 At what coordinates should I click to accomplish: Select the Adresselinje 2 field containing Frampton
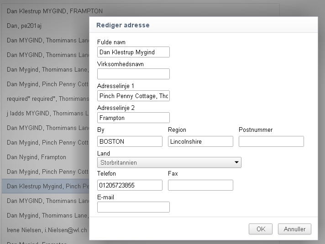pos(133,118)
